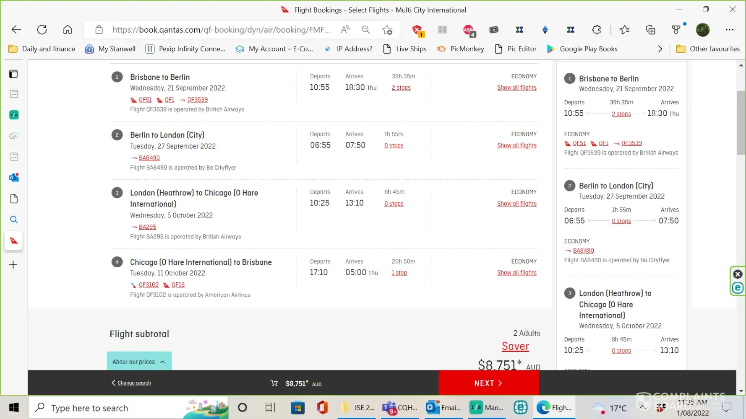Select the Outlook tab in vertical tabs
The height and width of the screenshot is (419, 746).
14,178
